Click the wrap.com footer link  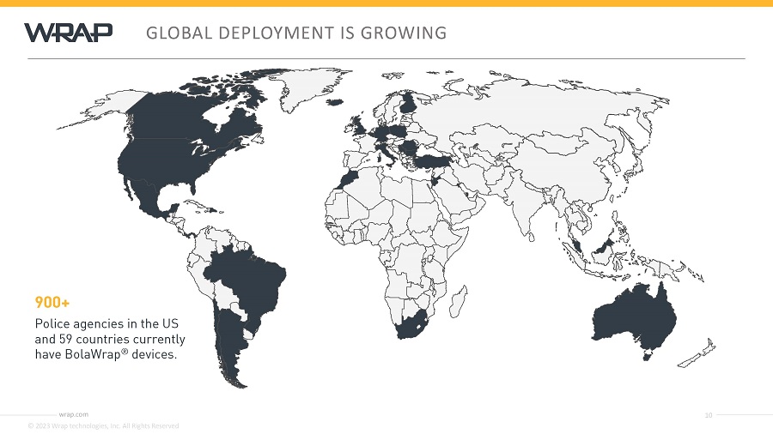pos(74,414)
